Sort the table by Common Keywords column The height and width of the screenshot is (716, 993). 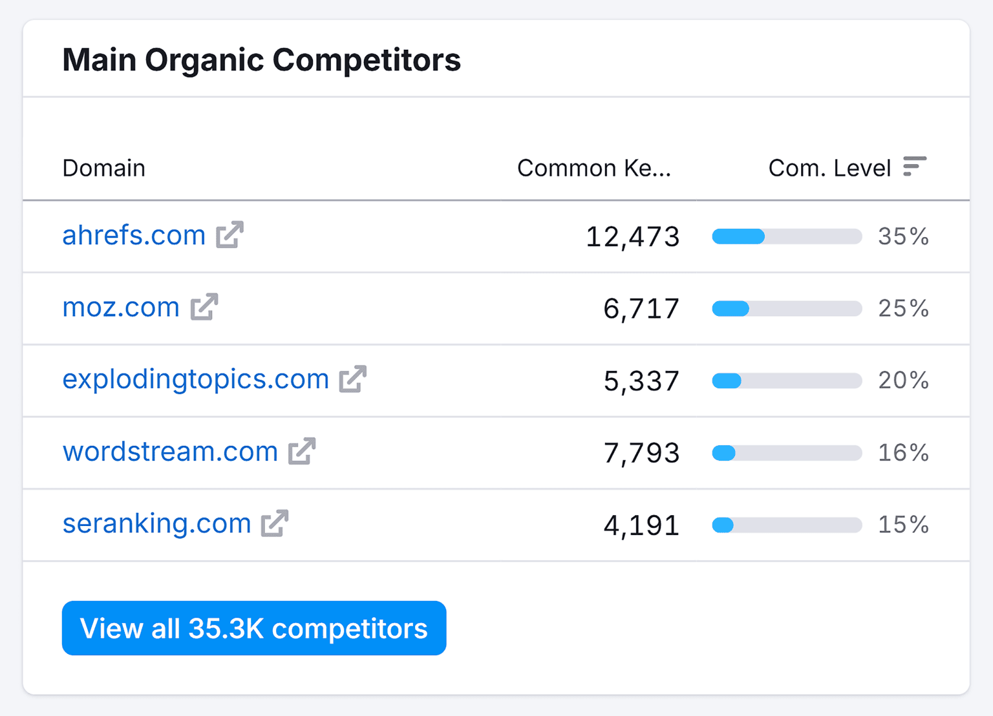tap(593, 167)
